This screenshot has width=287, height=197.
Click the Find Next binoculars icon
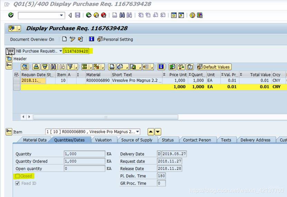[x=129, y=15]
